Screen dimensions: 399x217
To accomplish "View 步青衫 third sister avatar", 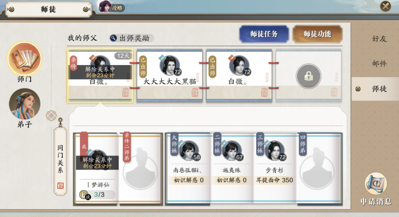I will [275, 150].
